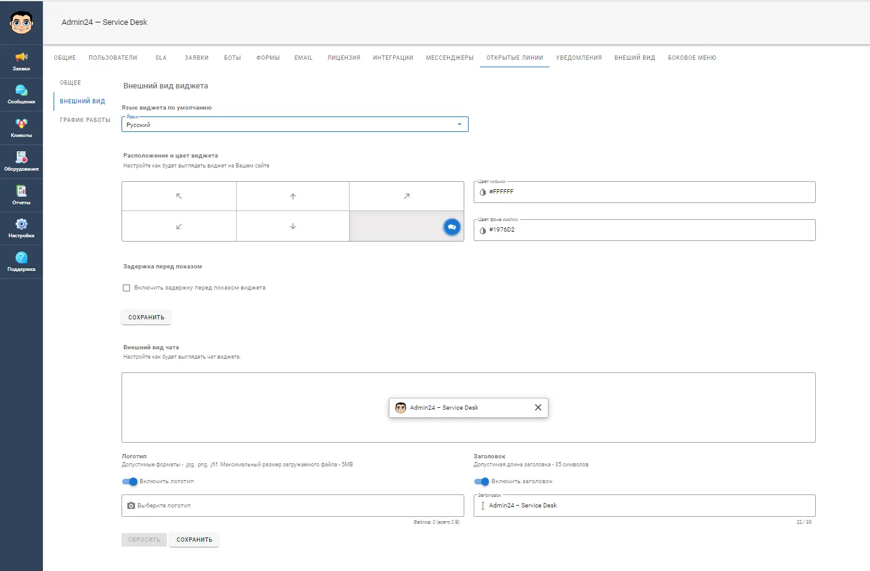This screenshot has width=870, height=571.
Task: Toggle the Включить логотип switch
Action: 130,481
